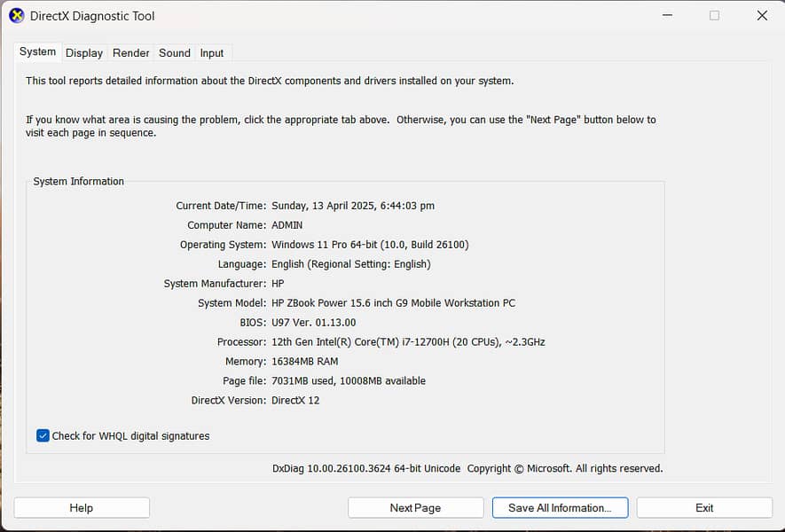This screenshot has height=532, width=785.
Task: Click the DirectX Version value 'DirectX 12'
Action: click(295, 401)
